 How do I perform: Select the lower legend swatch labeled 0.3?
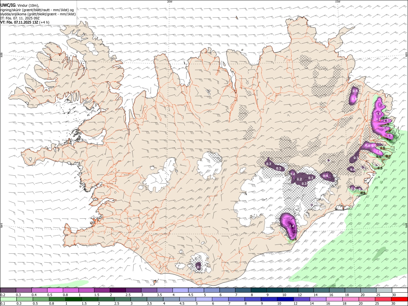pyautogui.click(x=25, y=299)
